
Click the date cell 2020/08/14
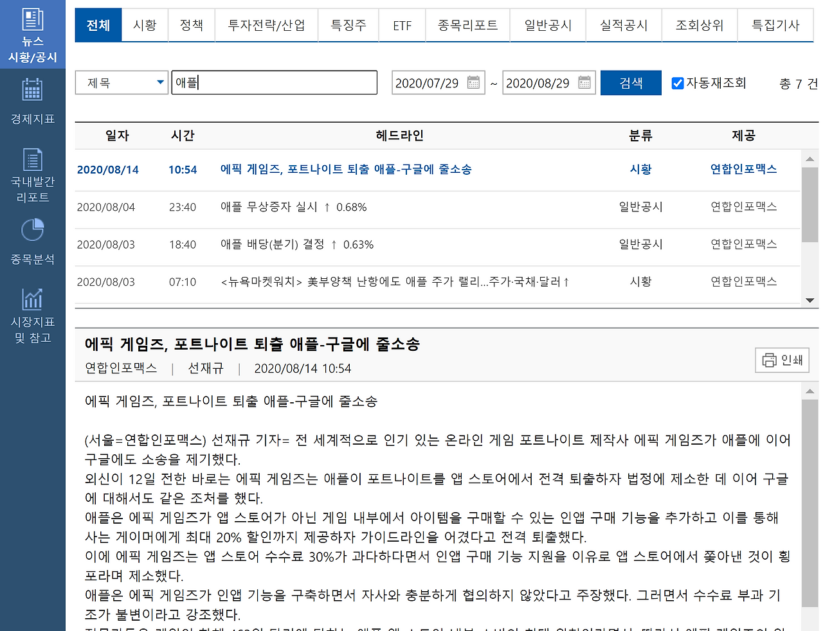click(x=108, y=170)
